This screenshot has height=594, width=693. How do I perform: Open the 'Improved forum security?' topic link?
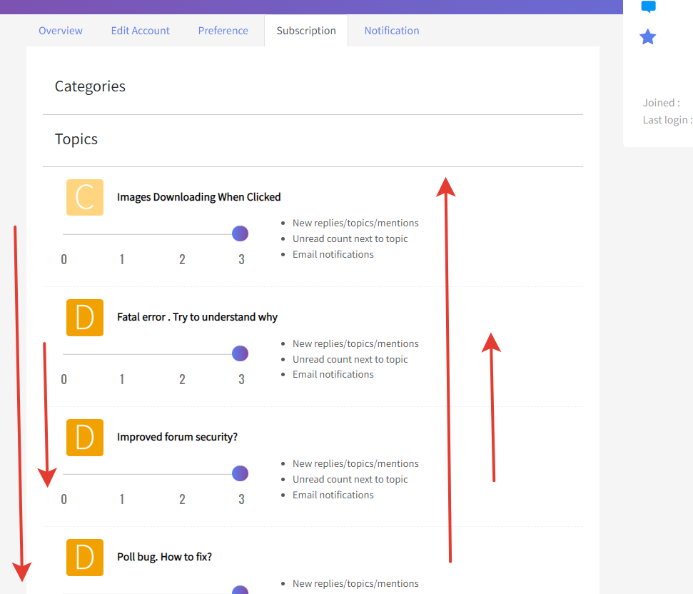177,437
